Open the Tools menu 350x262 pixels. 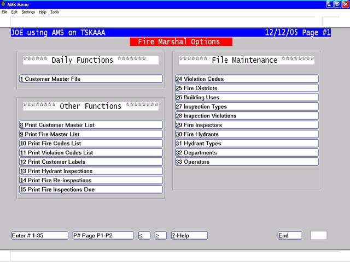[55, 12]
